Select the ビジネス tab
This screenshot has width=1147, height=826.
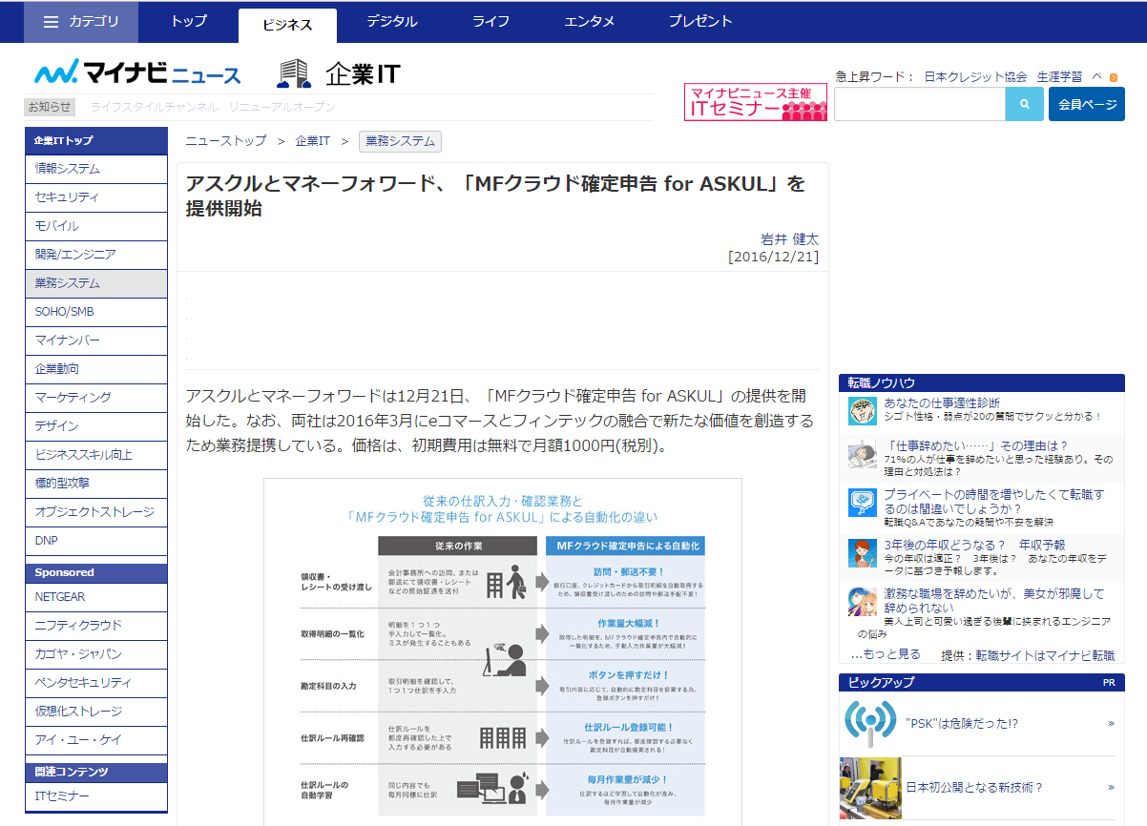[x=287, y=26]
